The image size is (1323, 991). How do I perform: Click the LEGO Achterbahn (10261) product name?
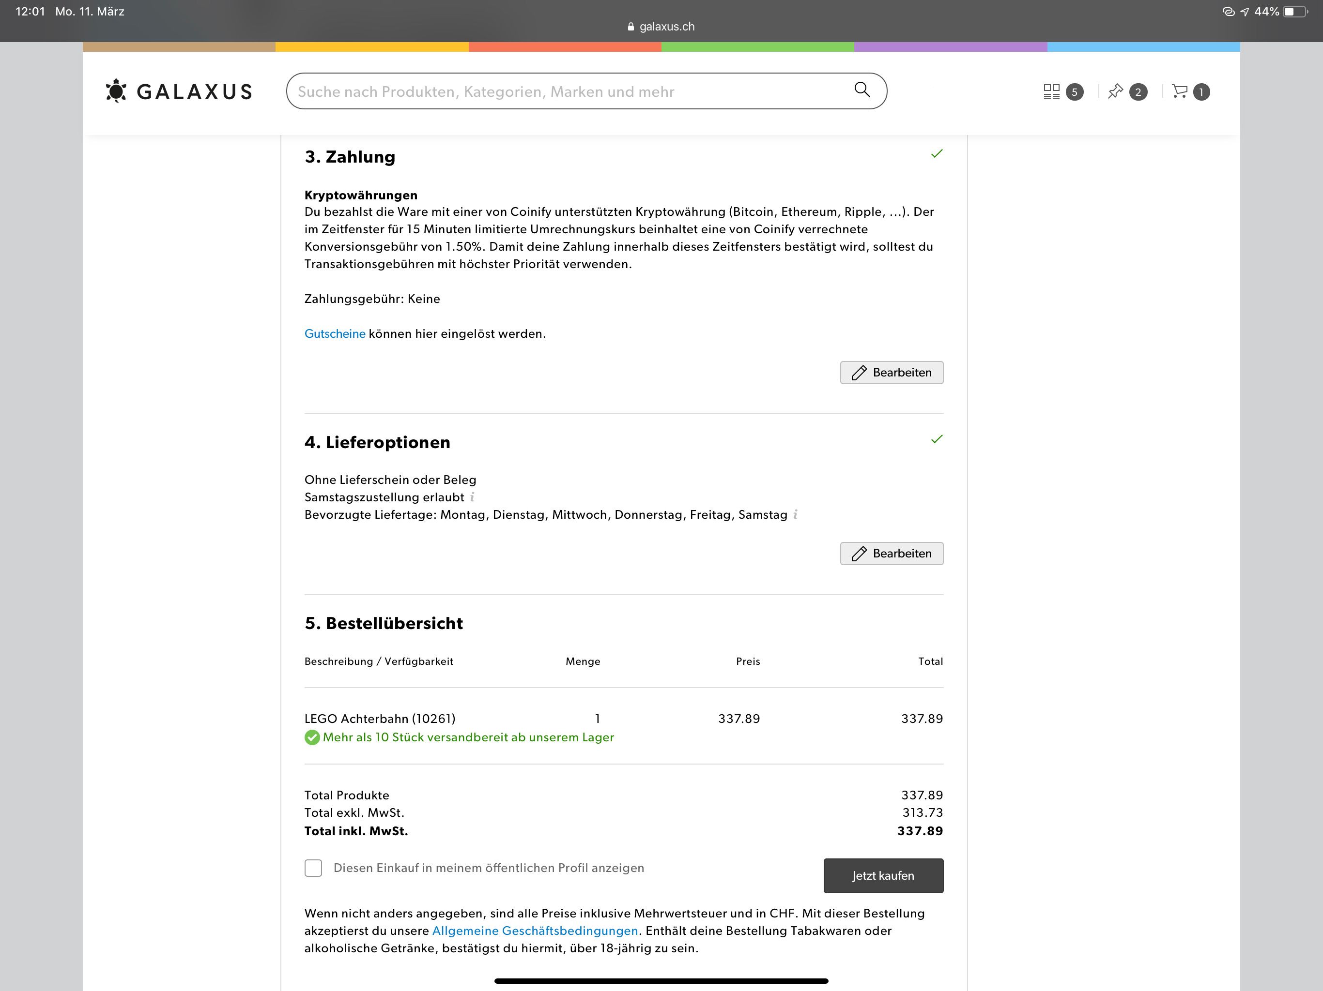click(x=380, y=719)
